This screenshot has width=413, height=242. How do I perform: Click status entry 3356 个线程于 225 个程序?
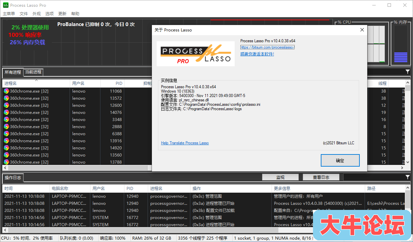[203, 238]
